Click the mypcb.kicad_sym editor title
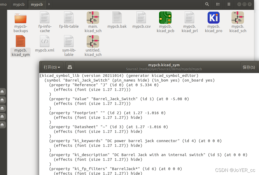 [164, 65]
